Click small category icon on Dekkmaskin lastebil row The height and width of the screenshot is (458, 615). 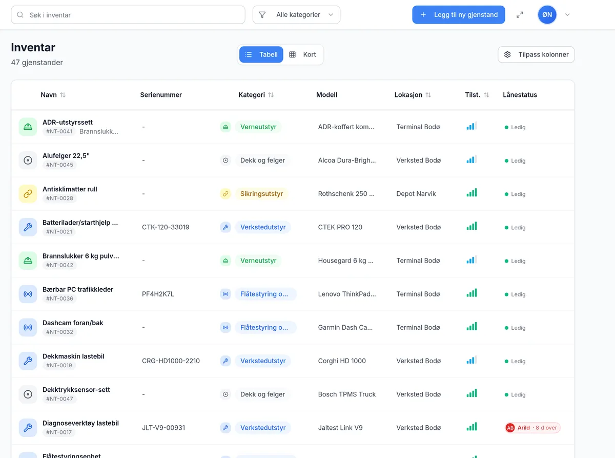click(225, 361)
